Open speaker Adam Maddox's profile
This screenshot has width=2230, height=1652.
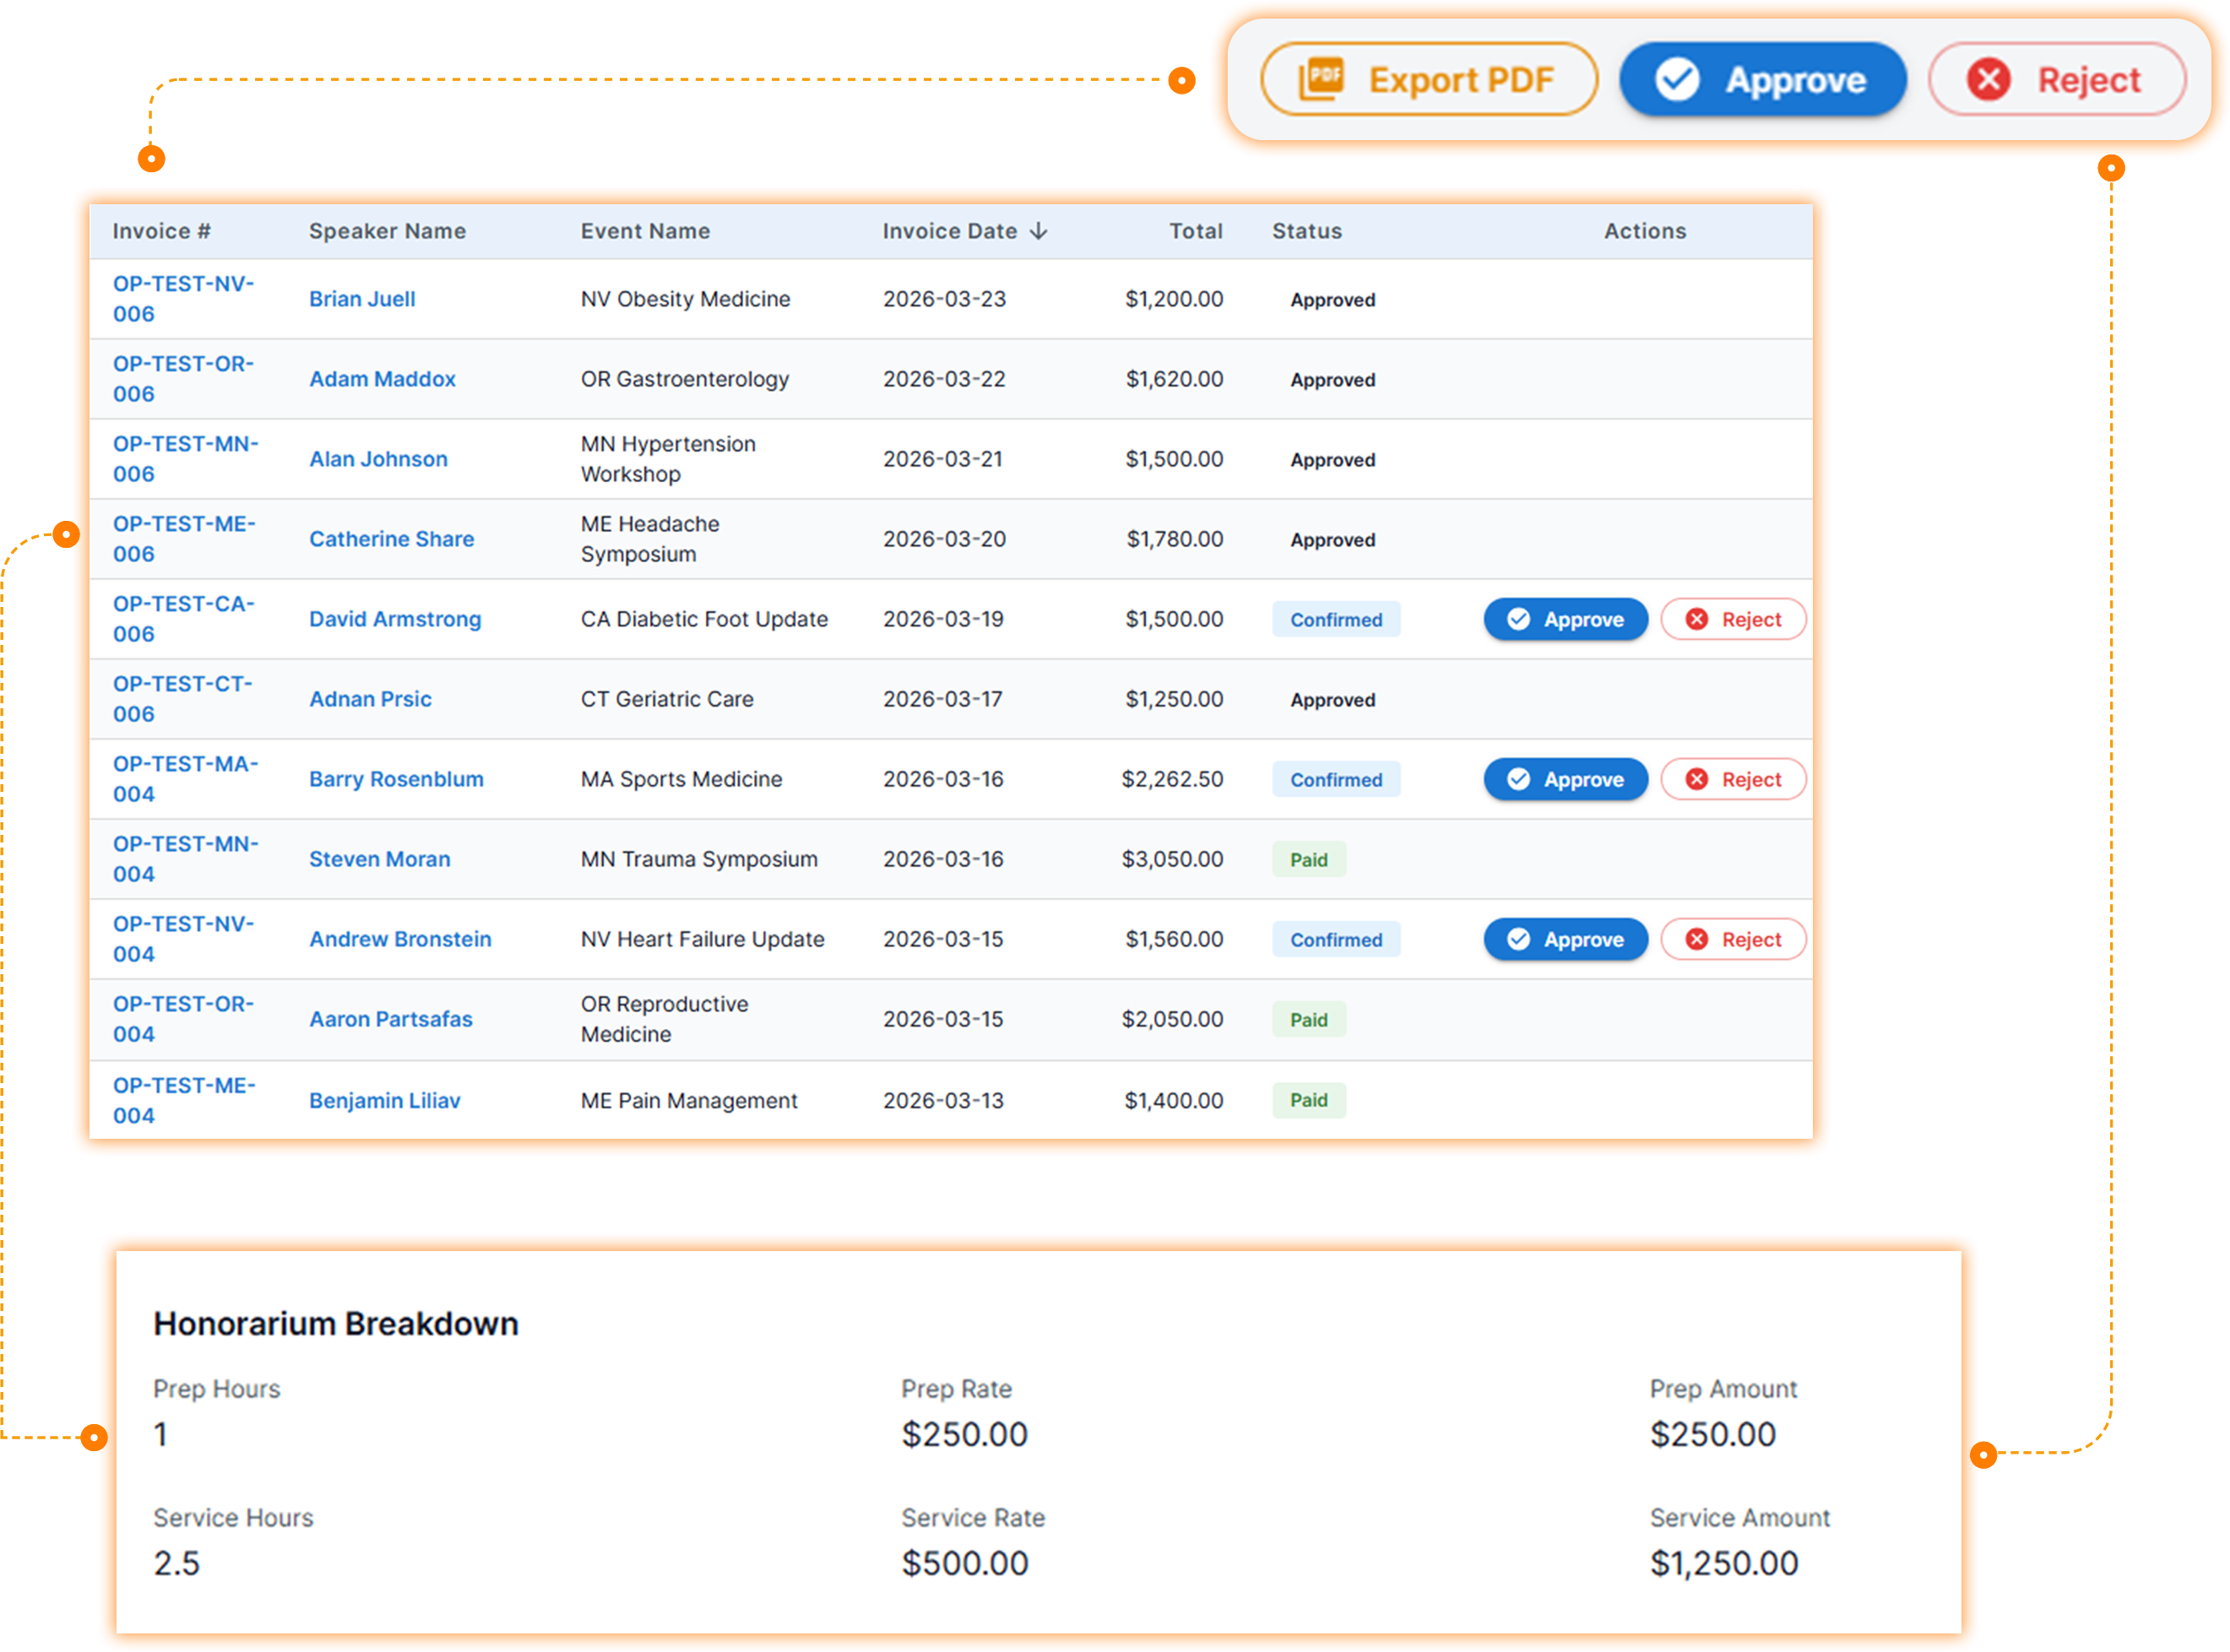click(x=382, y=379)
